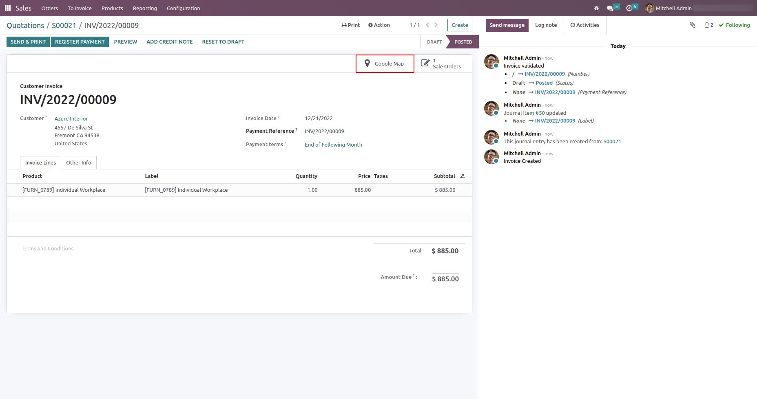Image resolution: width=757 pixels, height=399 pixels.
Task: Switch to Other Info tab
Action: point(79,162)
